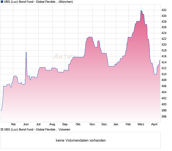172x151 pixels.
Task: Click the 432 value on the price axis
Action: [x=164, y=10]
